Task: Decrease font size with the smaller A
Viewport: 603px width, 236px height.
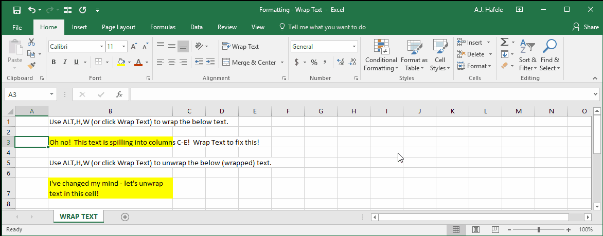Action: click(x=146, y=47)
